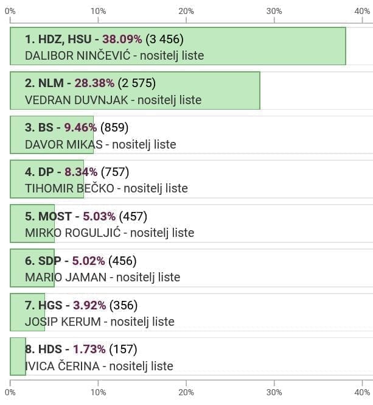Click the small HDS green bar
Screen dimensions: 373x405
[x=18, y=357]
